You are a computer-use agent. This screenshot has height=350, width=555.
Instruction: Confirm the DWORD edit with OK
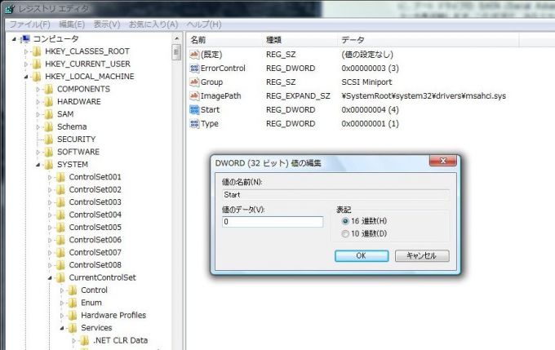[x=362, y=256]
